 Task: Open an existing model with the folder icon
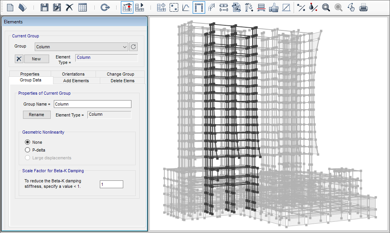click(x=23, y=7)
